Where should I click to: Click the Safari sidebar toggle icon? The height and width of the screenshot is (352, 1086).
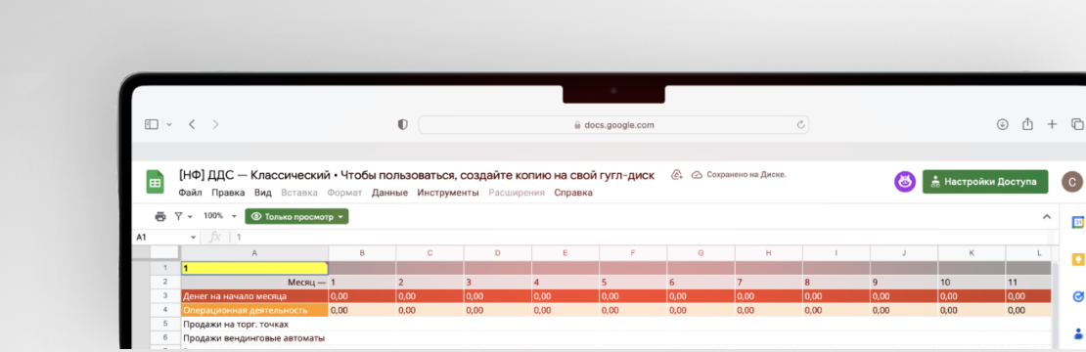[x=152, y=124]
